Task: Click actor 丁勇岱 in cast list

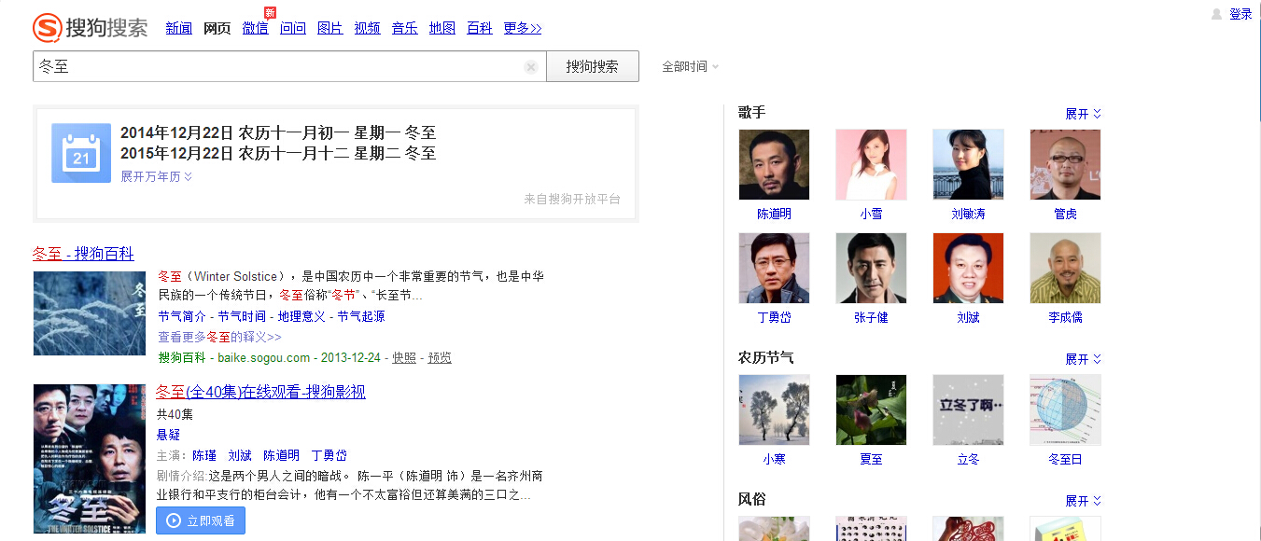Action: tap(329, 455)
